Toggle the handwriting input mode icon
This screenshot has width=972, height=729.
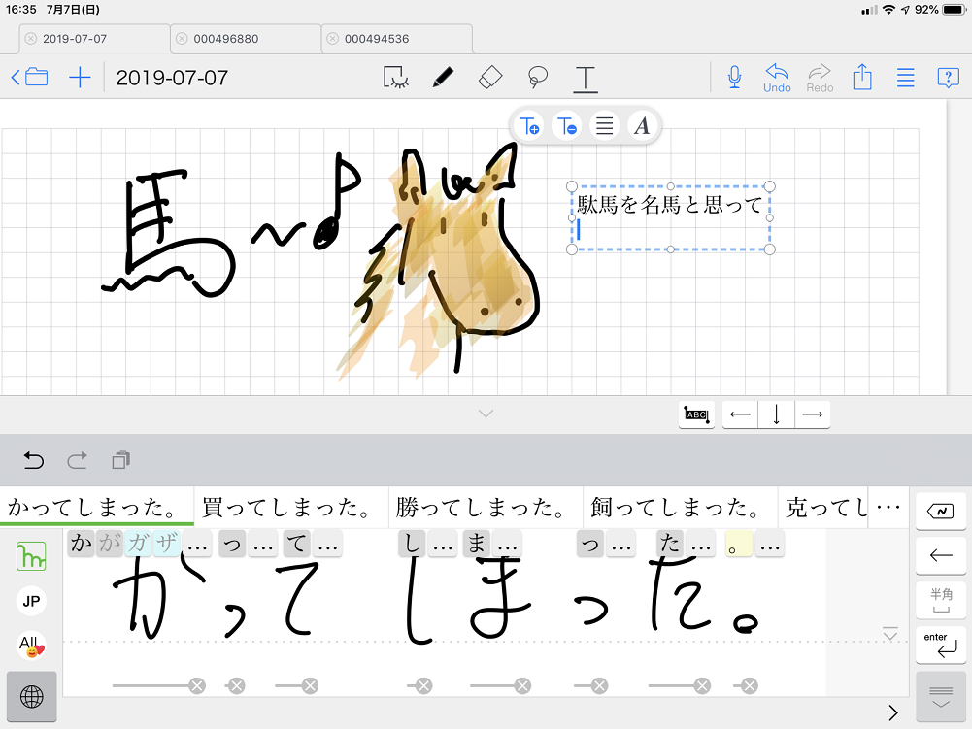click(31, 556)
